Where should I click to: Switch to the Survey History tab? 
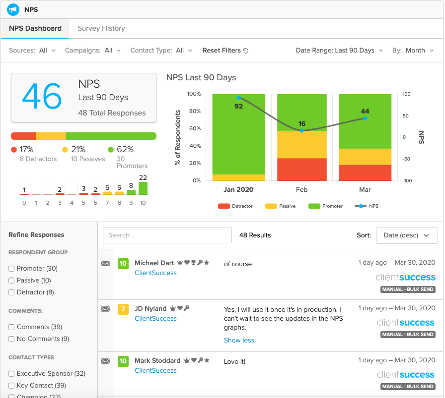[101, 28]
